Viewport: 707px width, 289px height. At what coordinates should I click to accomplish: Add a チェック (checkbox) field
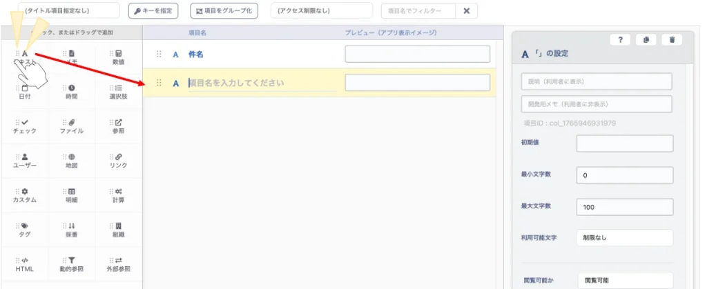25,126
